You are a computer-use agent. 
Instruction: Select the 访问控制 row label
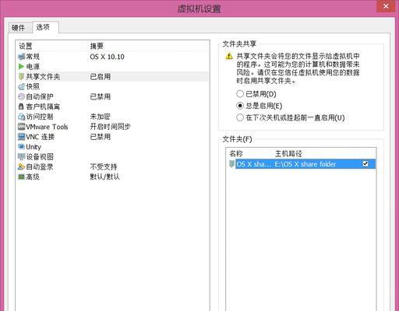(40, 117)
